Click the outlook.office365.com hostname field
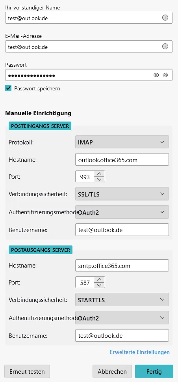The image size is (178, 382). (x=122, y=159)
